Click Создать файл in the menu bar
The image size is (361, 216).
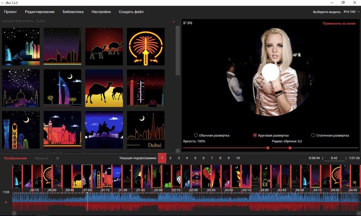tap(131, 12)
